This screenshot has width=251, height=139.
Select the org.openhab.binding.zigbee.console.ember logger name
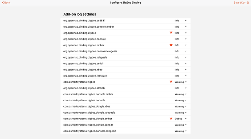pyautogui.click(x=88, y=27)
